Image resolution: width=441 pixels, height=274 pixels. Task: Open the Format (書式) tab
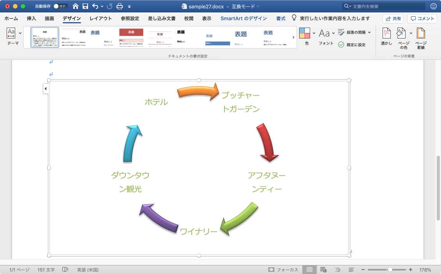[280, 19]
